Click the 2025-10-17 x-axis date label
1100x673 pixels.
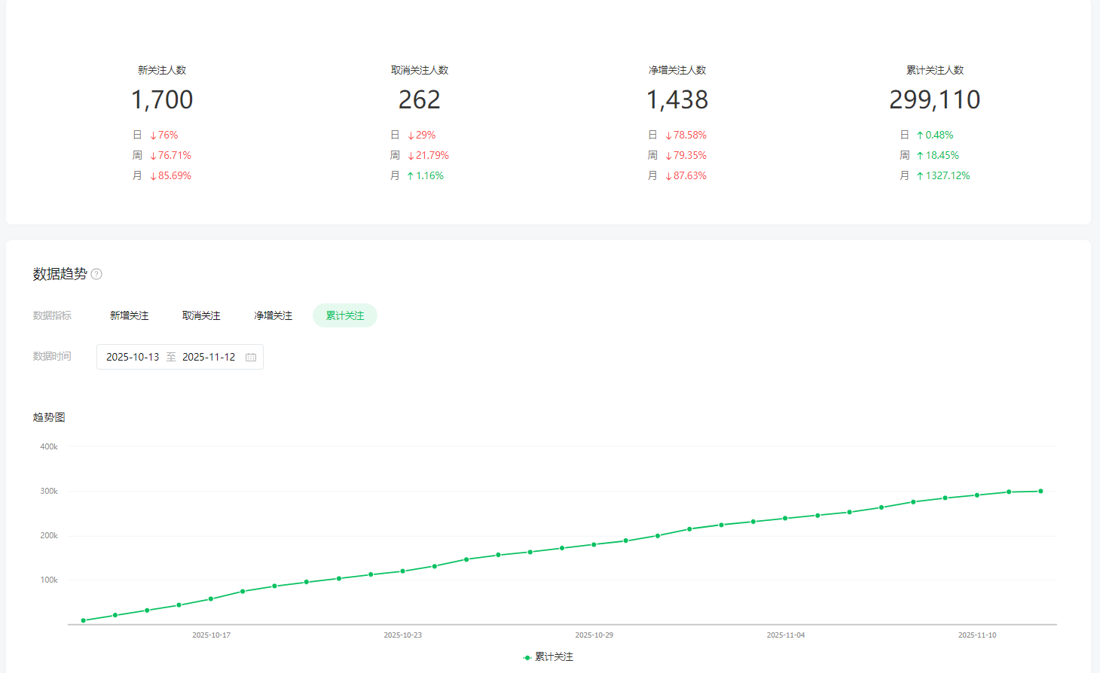pyautogui.click(x=211, y=635)
